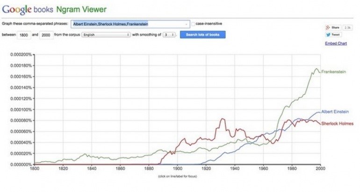The height and width of the screenshot is (192, 360).
Task: Click the 1960 marker on the x-axis
Action: pos(263,168)
